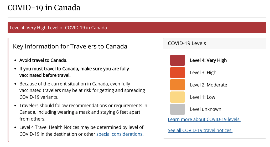The width and height of the screenshot is (270, 147).
Task: Click the gray Level unknown swatch
Action: 177,109
